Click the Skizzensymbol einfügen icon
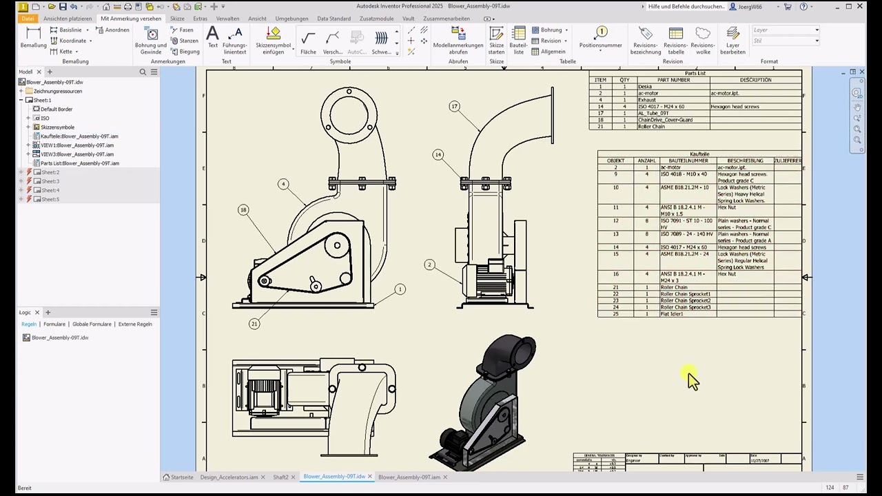 274,41
